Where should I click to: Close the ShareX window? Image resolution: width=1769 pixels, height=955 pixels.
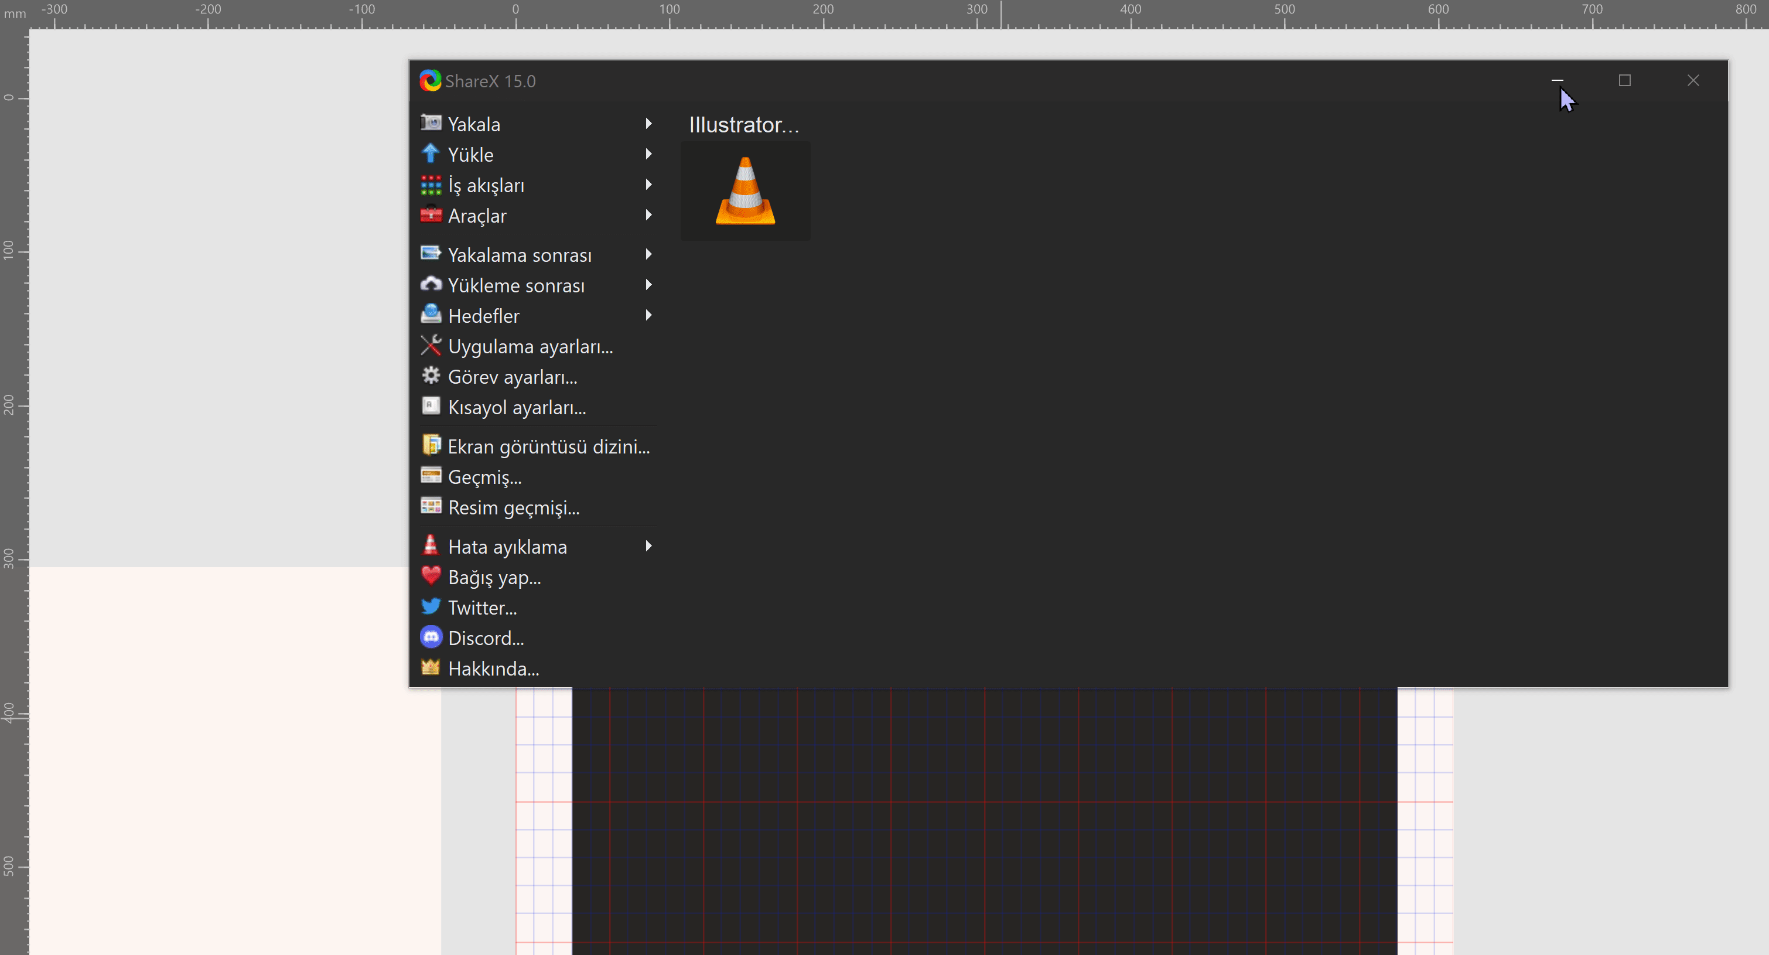pos(1693,80)
